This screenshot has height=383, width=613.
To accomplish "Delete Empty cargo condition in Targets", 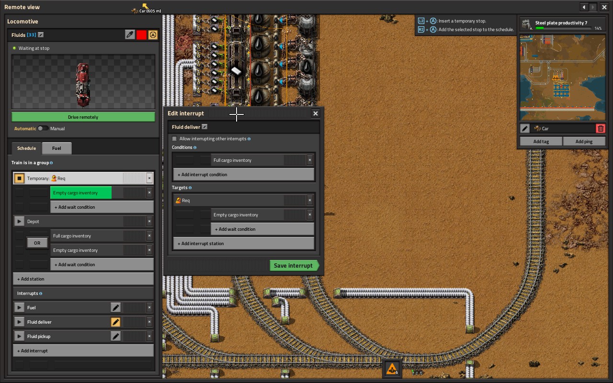I will click(310, 214).
